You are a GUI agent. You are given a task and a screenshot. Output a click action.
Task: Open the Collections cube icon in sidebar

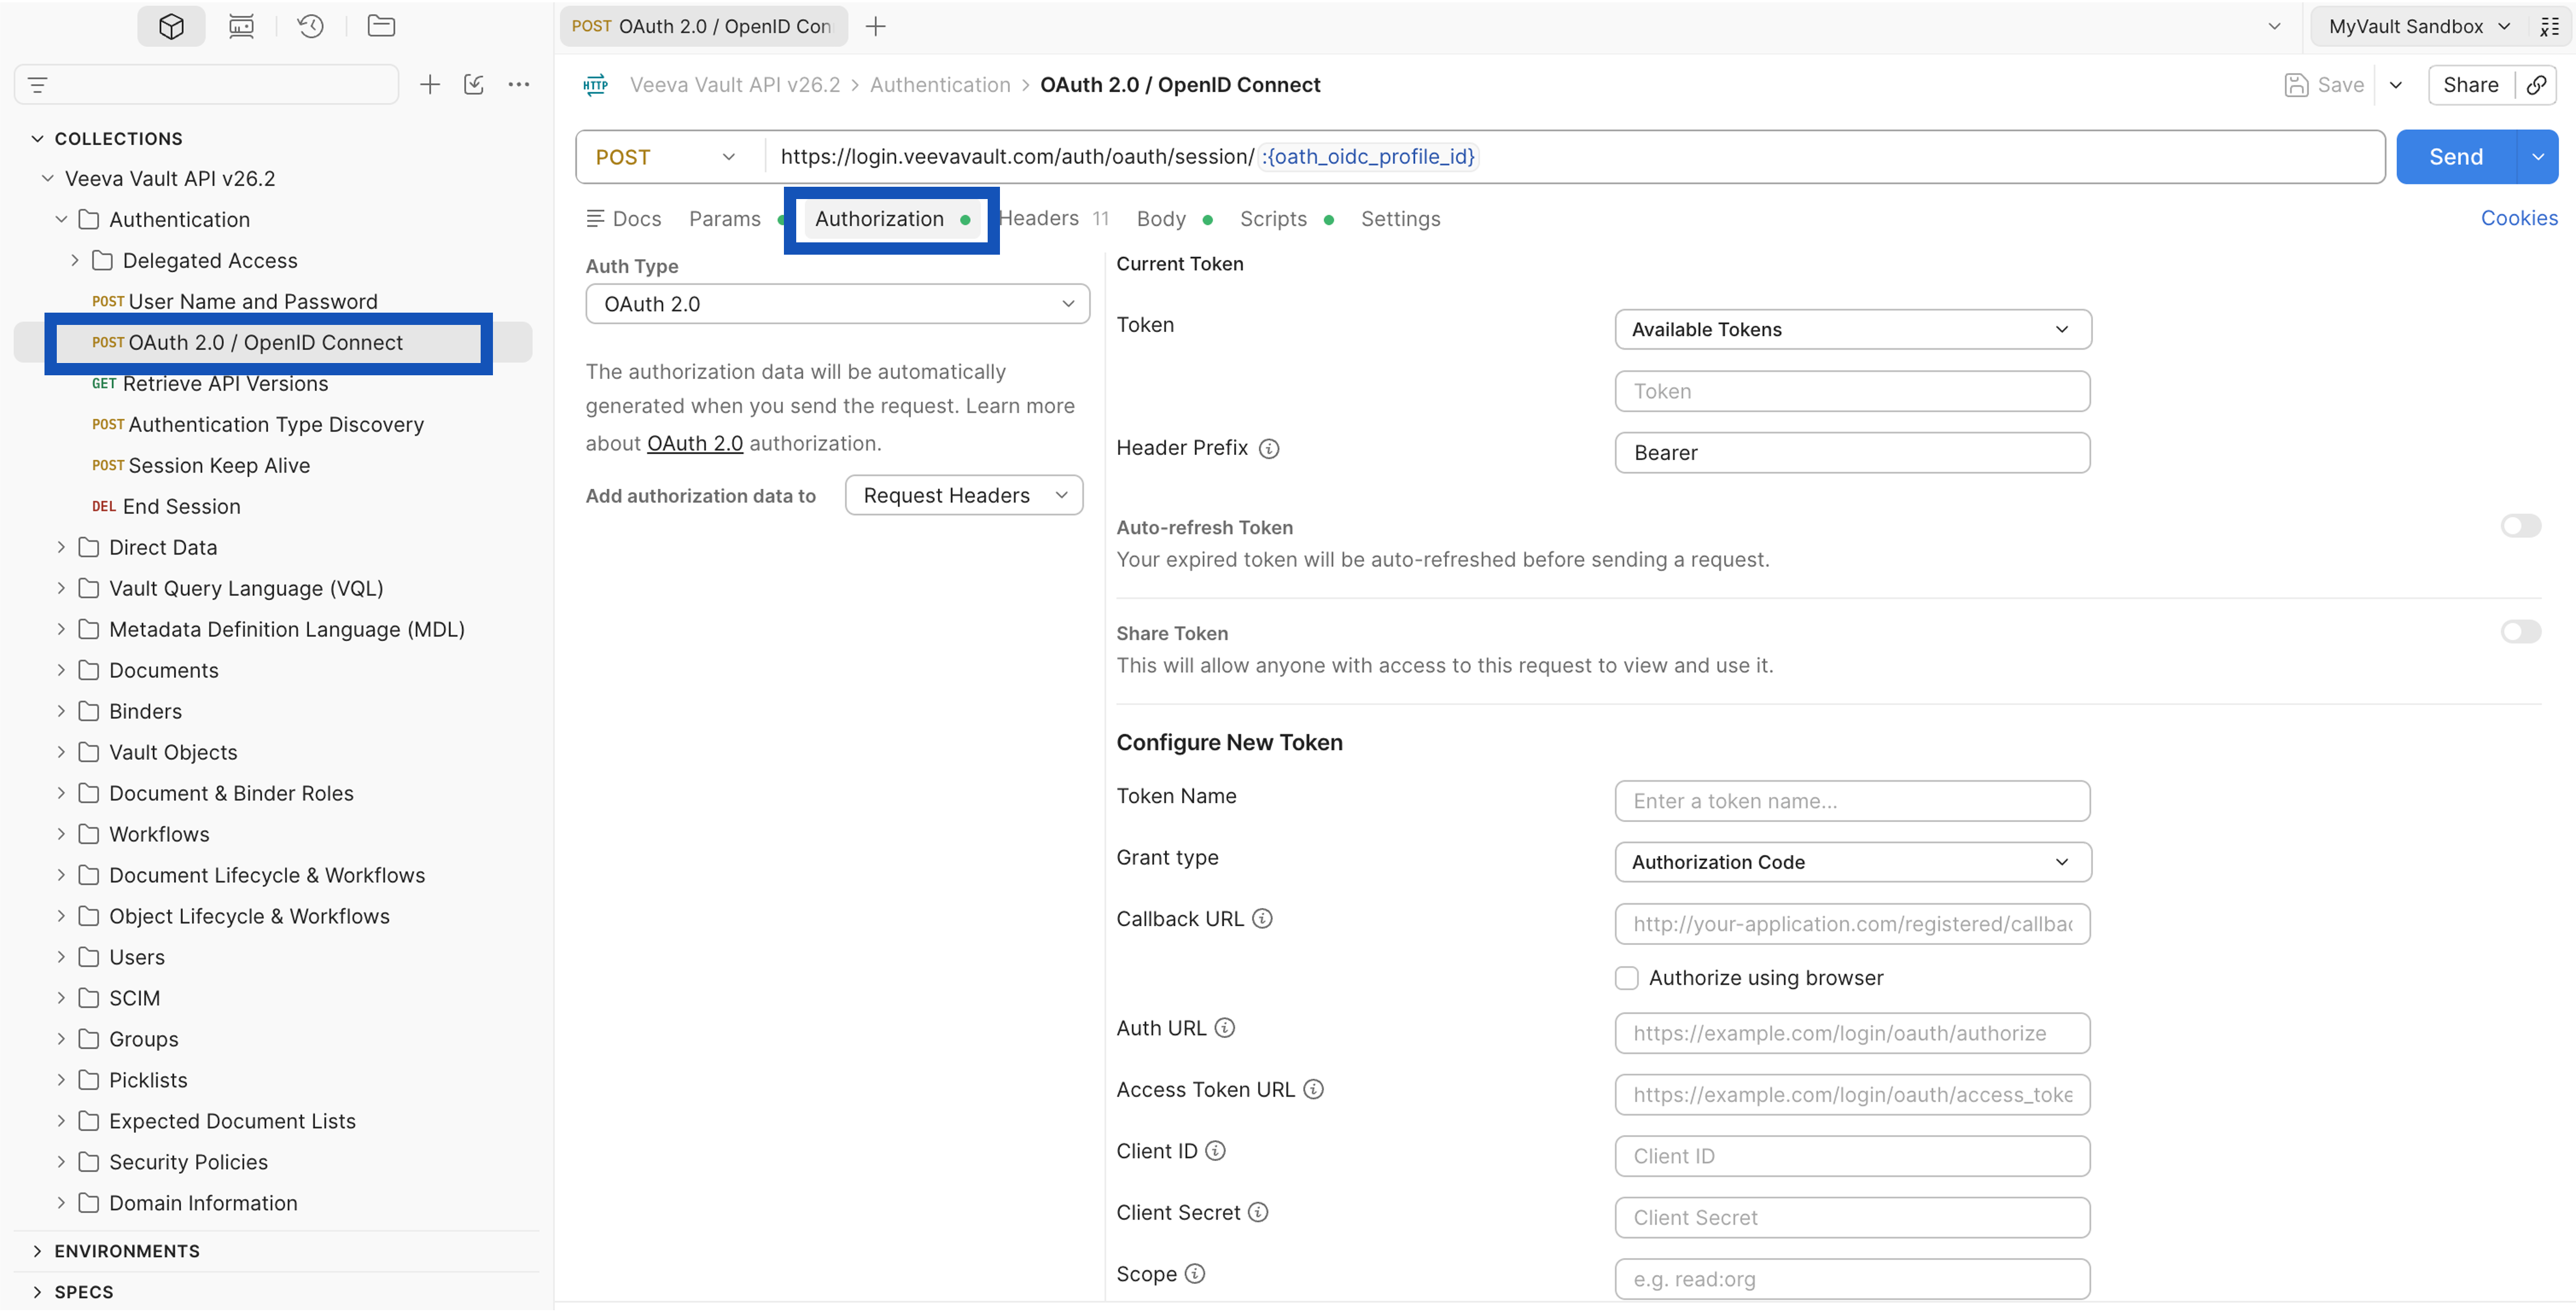point(171,26)
